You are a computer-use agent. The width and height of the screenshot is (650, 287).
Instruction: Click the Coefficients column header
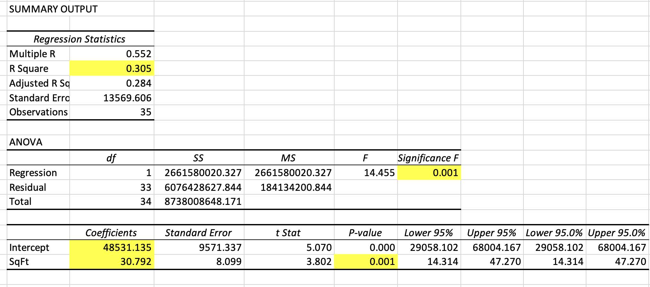(112, 233)
